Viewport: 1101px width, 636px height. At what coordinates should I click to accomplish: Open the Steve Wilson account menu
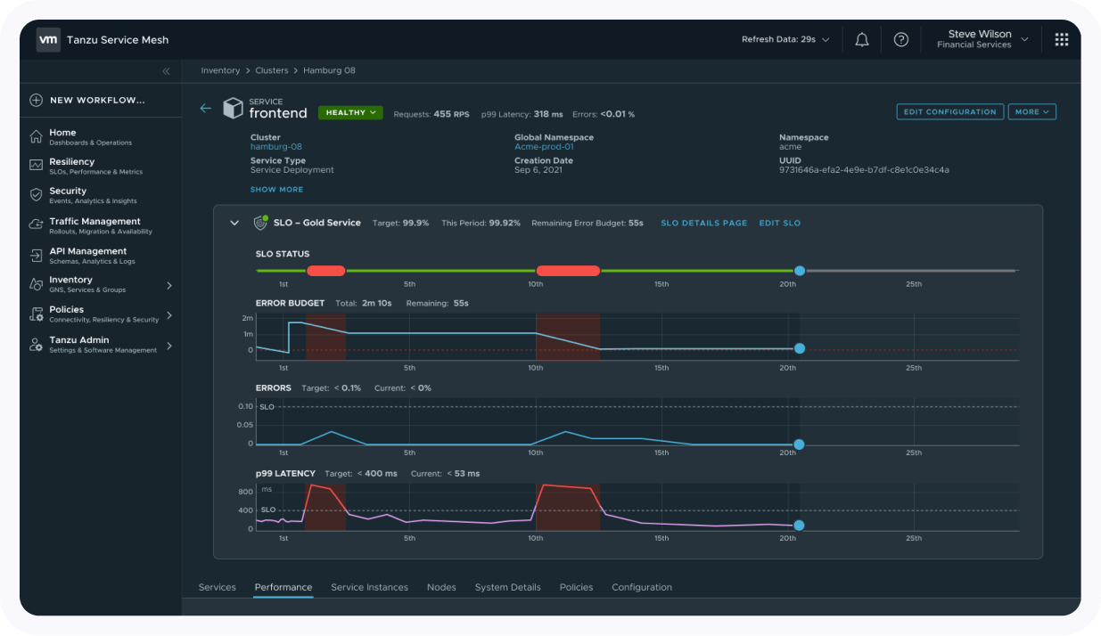982,39
